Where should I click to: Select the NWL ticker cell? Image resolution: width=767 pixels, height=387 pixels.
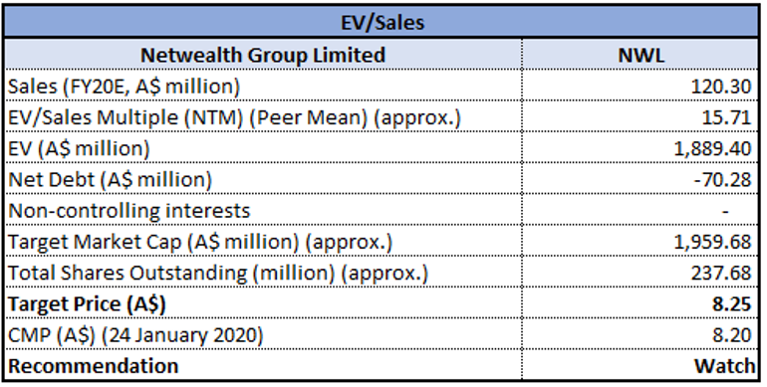(640, 55)
